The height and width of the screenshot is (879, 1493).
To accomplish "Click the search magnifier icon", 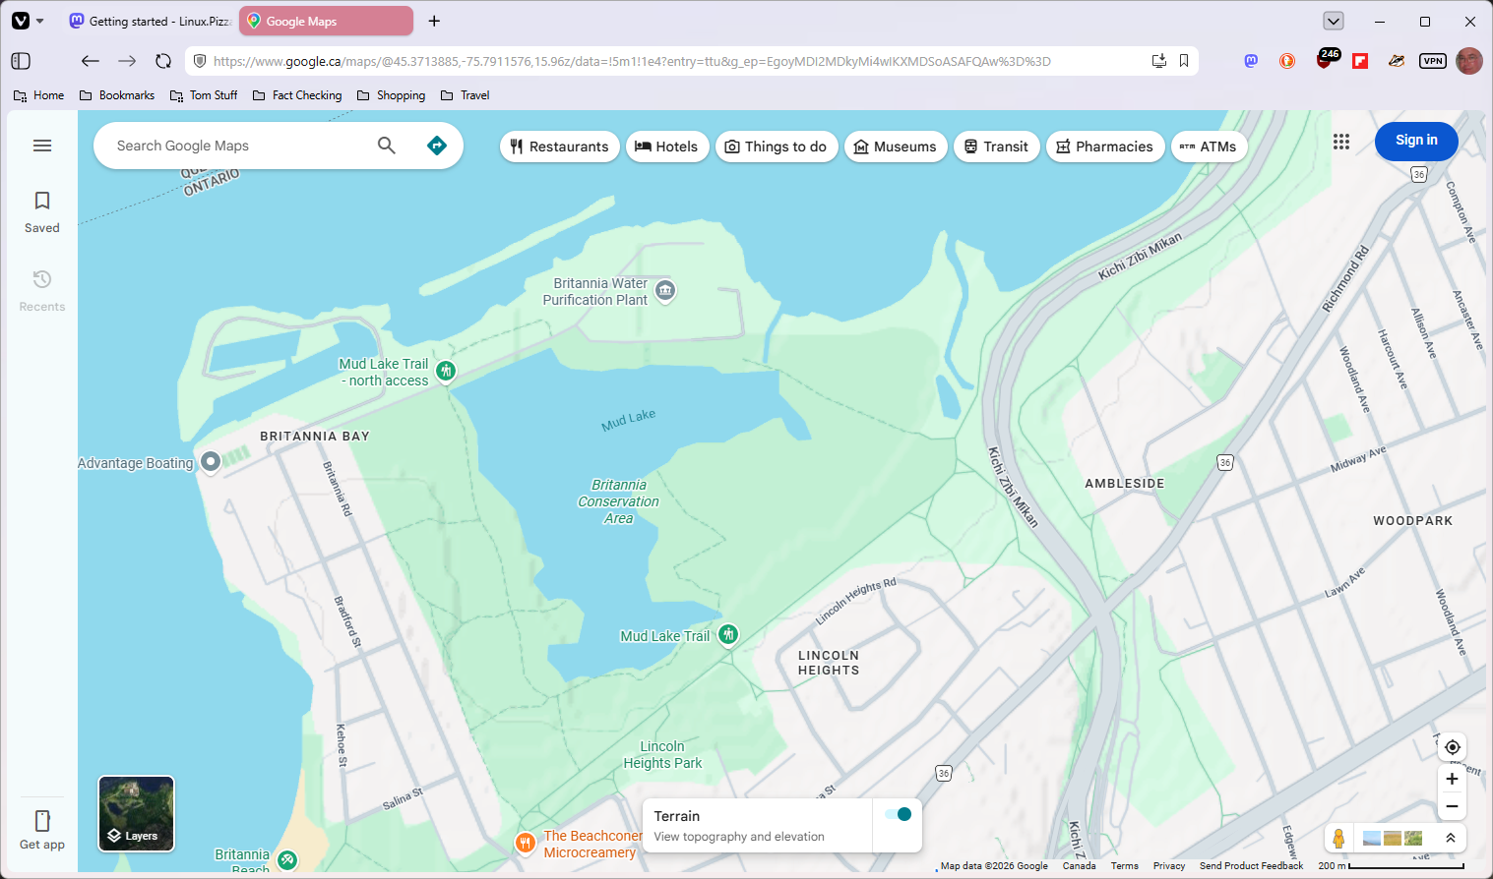I will 387,146.
